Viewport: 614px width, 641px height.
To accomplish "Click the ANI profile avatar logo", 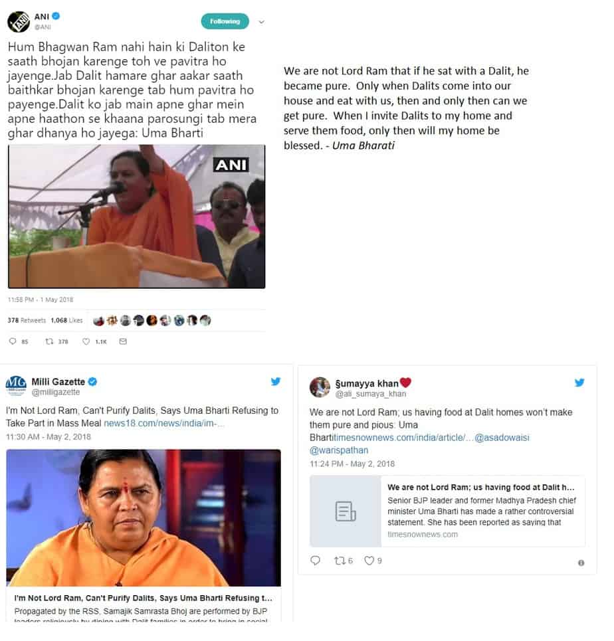I will point(19,22).
